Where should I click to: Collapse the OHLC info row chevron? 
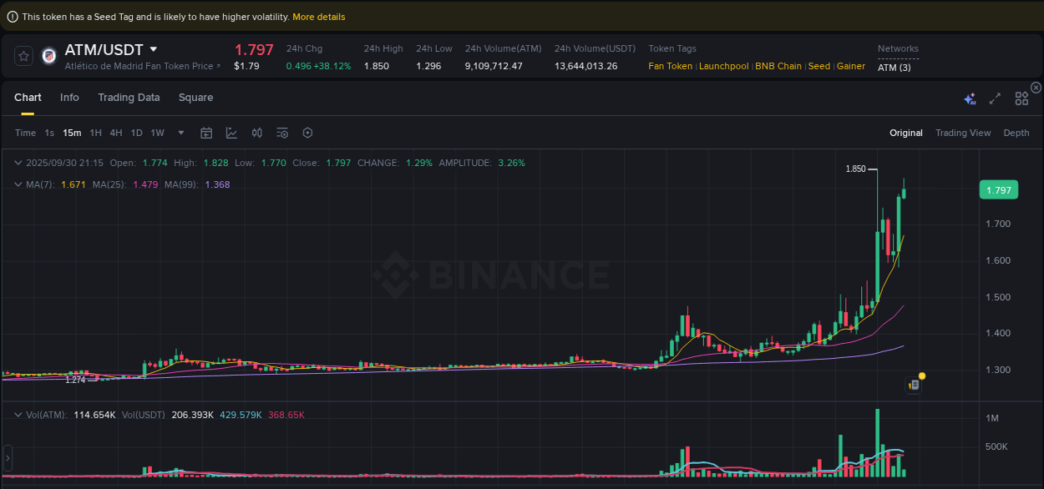click(18, 162)
